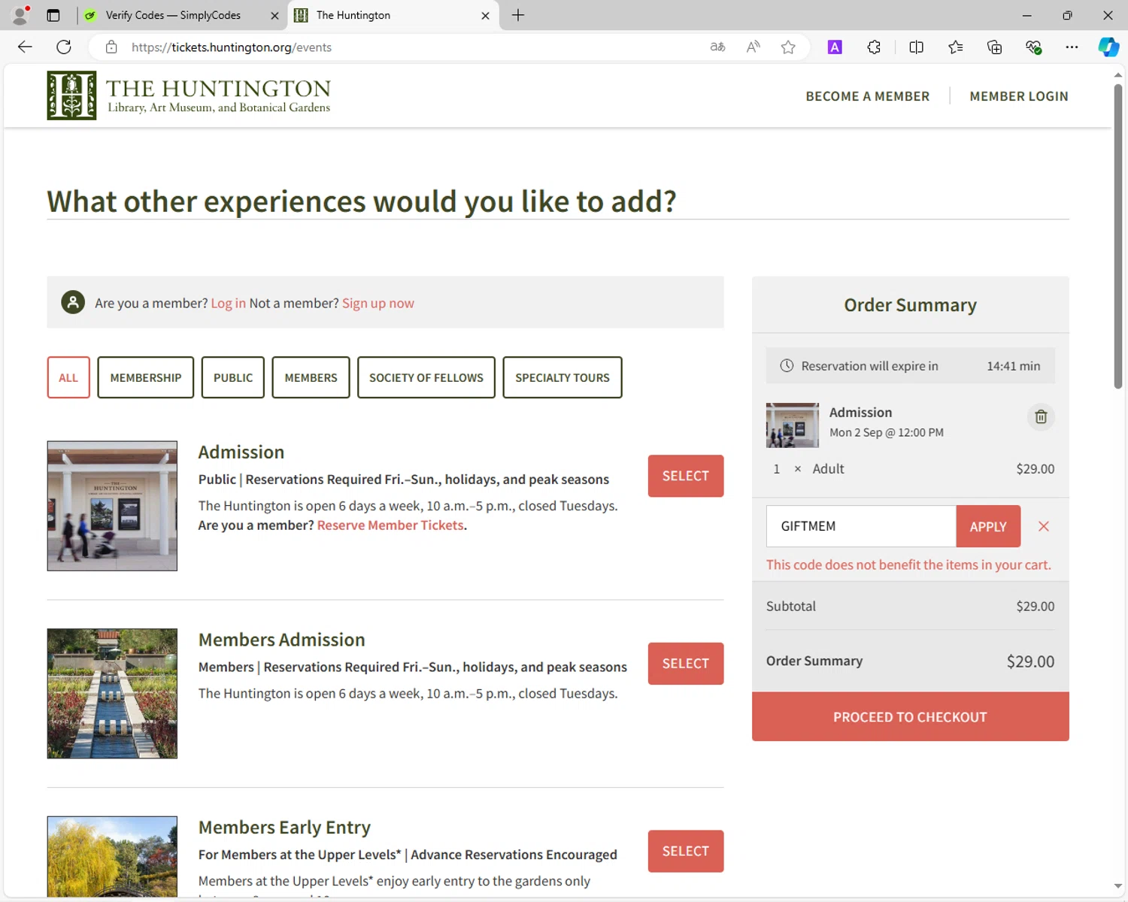Open a new browser tab
This screenshot has height=902, width=1128.
tap(518, 15)
